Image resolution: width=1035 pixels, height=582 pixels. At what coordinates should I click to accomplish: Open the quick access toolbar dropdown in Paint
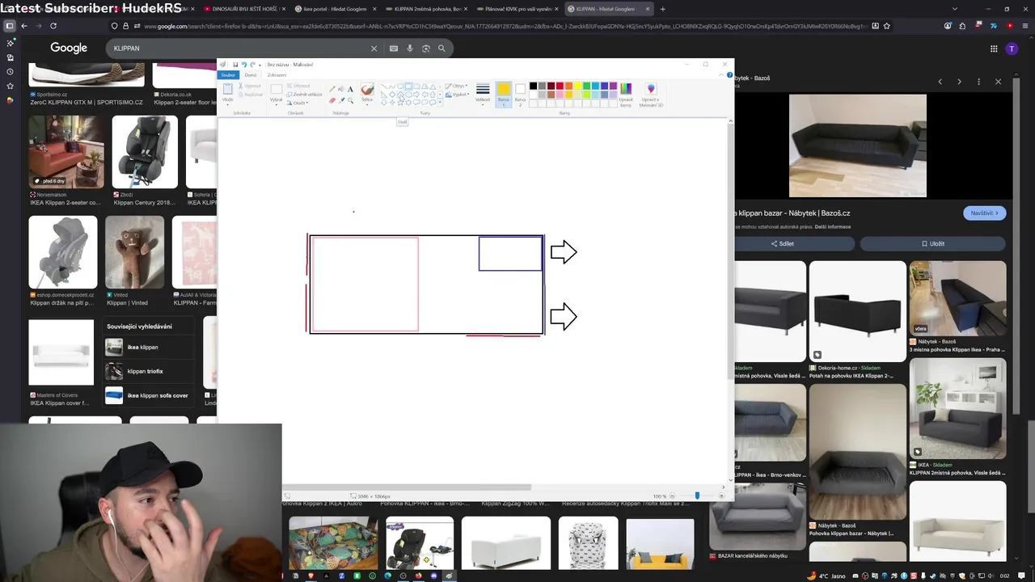pos(260,65)
